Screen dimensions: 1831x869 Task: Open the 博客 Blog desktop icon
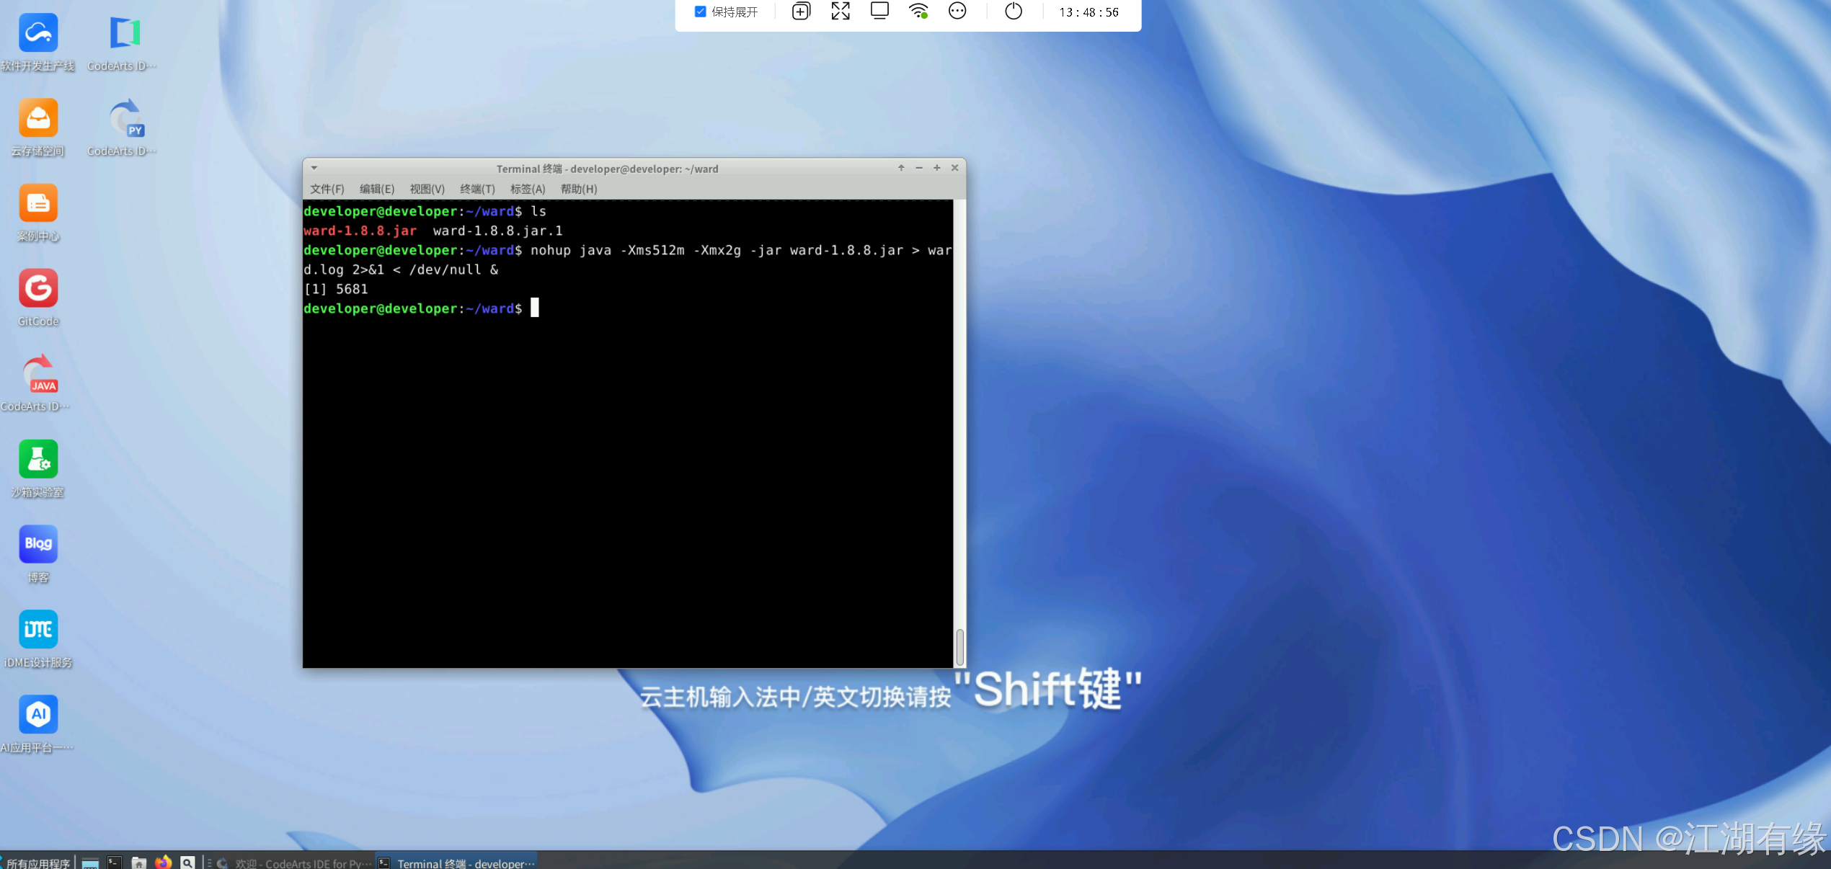(38, 545)
